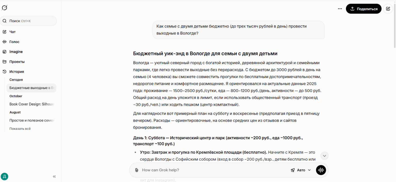Click the История clock icon

4,72
